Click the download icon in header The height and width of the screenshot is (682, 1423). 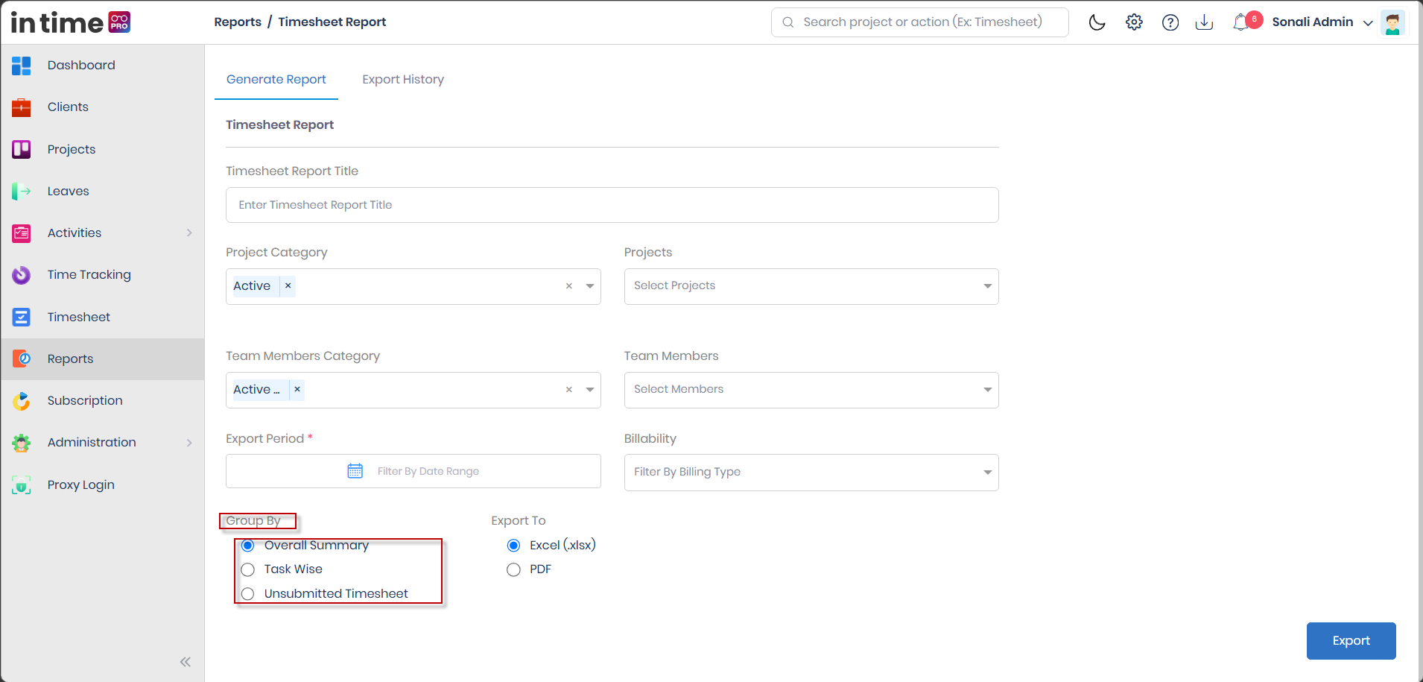(1204, 22)
